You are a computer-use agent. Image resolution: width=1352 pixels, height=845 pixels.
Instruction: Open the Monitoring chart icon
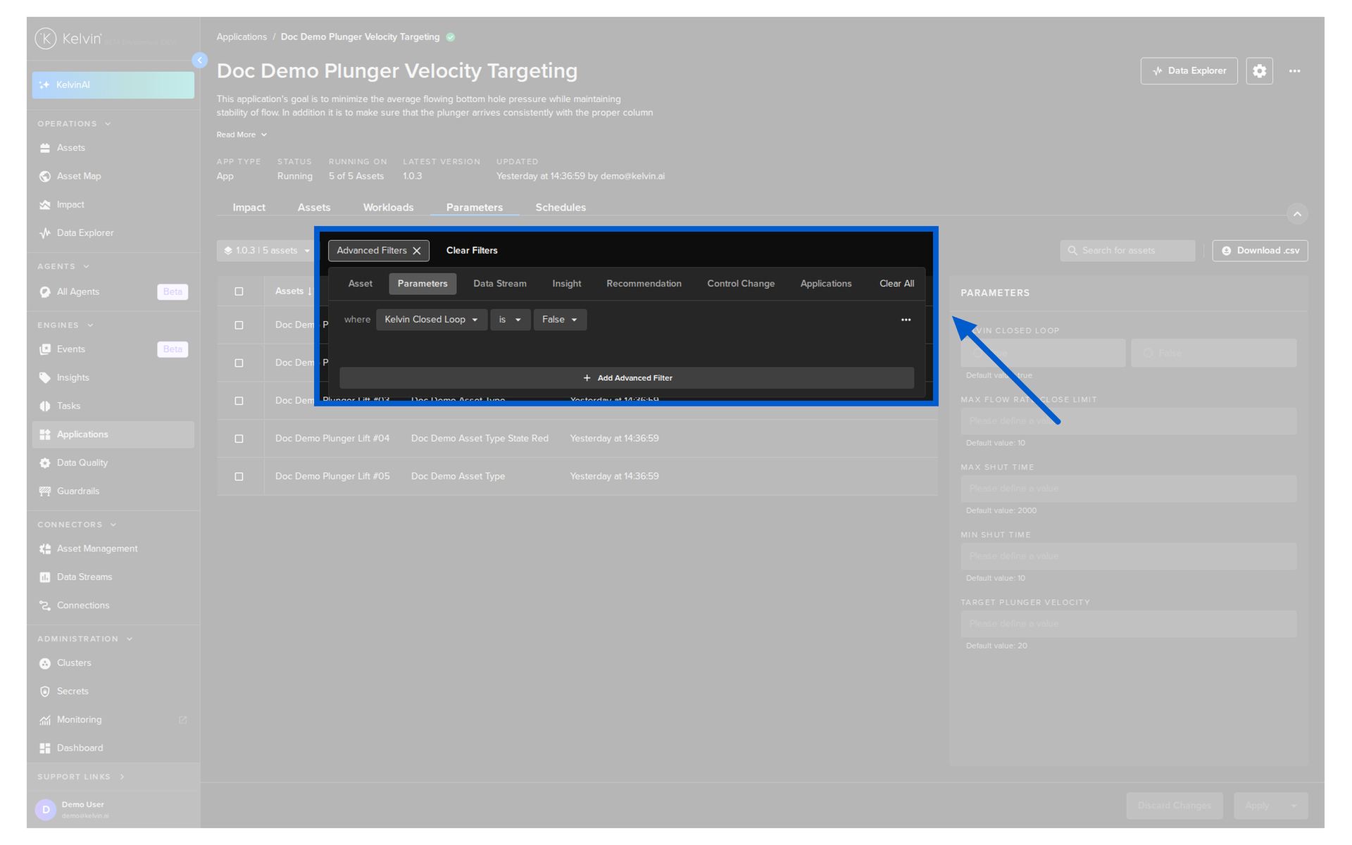(45, 720)
